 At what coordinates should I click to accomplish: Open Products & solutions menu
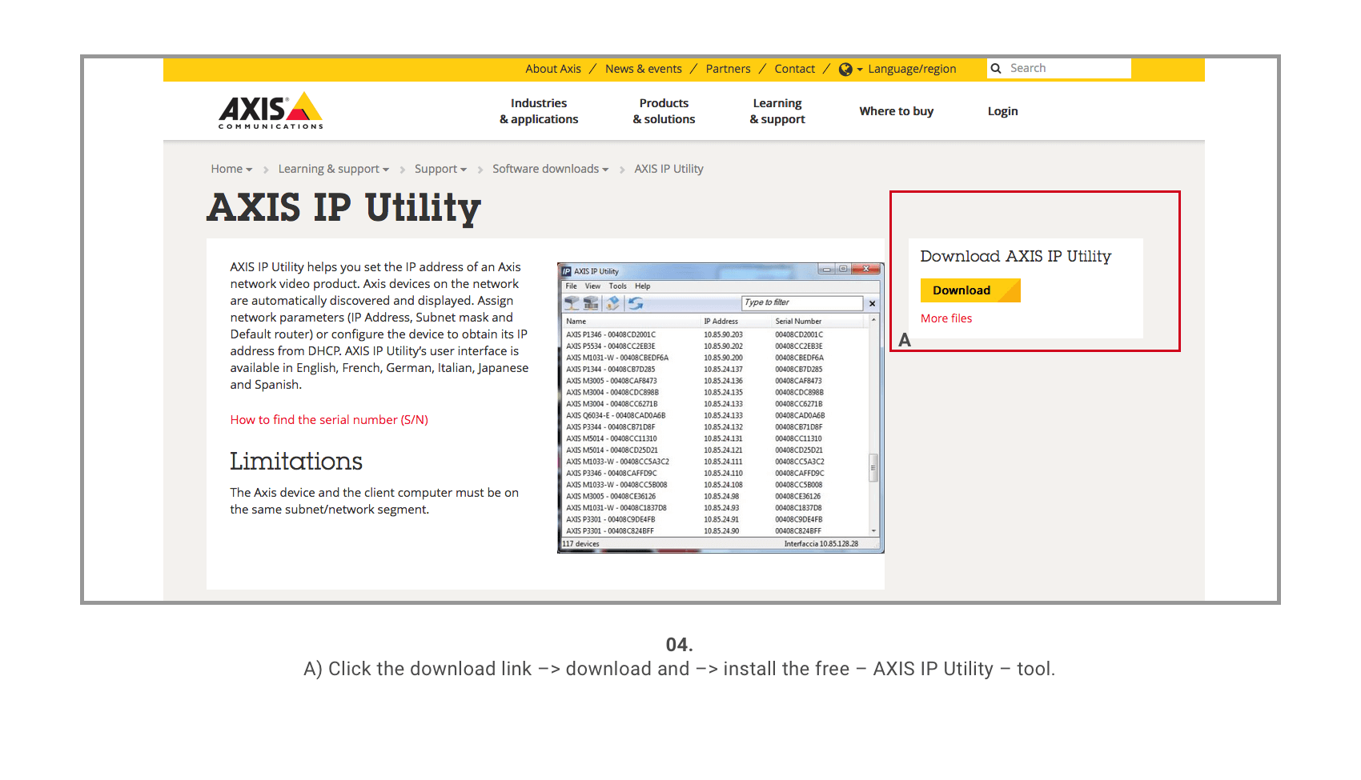click(664, 111)
